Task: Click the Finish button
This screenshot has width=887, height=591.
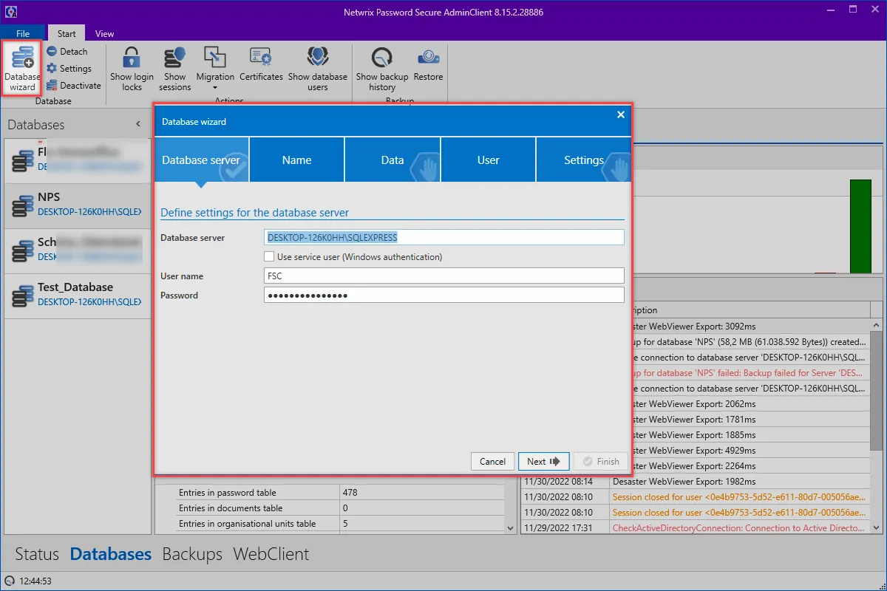Action: click(x=600, y=461)
